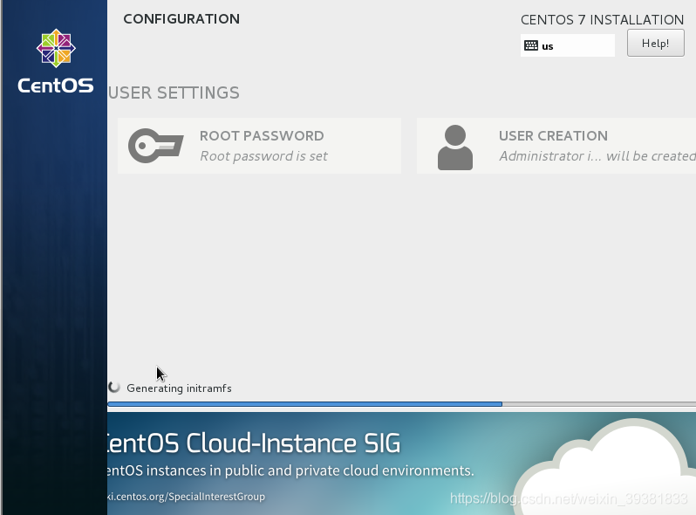Click the CONFIGURATION heading
This screenshot has width=696, height=515.
point(181,18)
